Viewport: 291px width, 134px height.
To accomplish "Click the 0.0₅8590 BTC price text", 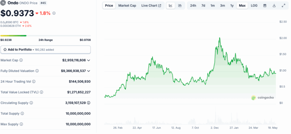I will pos(9,22).
